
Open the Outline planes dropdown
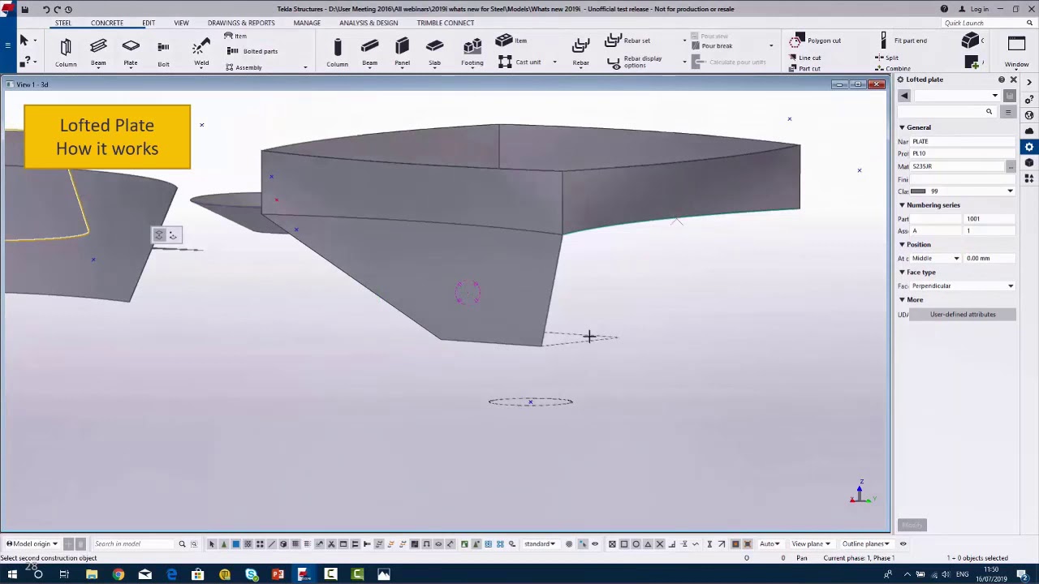click(x=866, y=544)
